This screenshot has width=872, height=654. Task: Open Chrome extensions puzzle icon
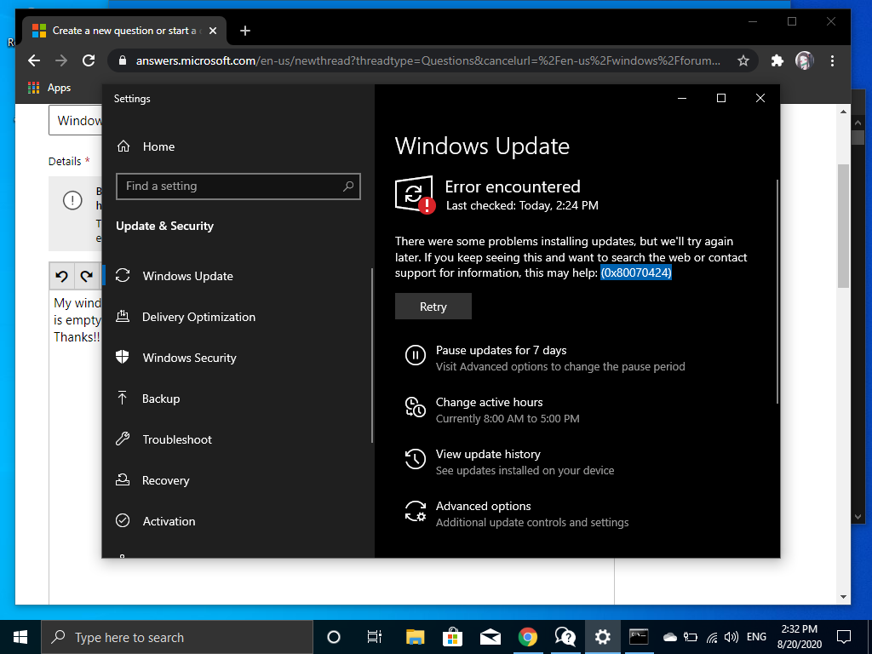click(777, 60)
